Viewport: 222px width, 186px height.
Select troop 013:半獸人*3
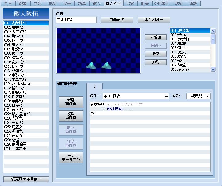pyautogui.click(x=26, y=75)
